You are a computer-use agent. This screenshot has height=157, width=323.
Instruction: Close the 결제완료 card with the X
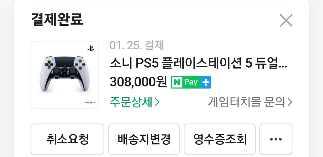pyautogui.click(x=286, y=20)
